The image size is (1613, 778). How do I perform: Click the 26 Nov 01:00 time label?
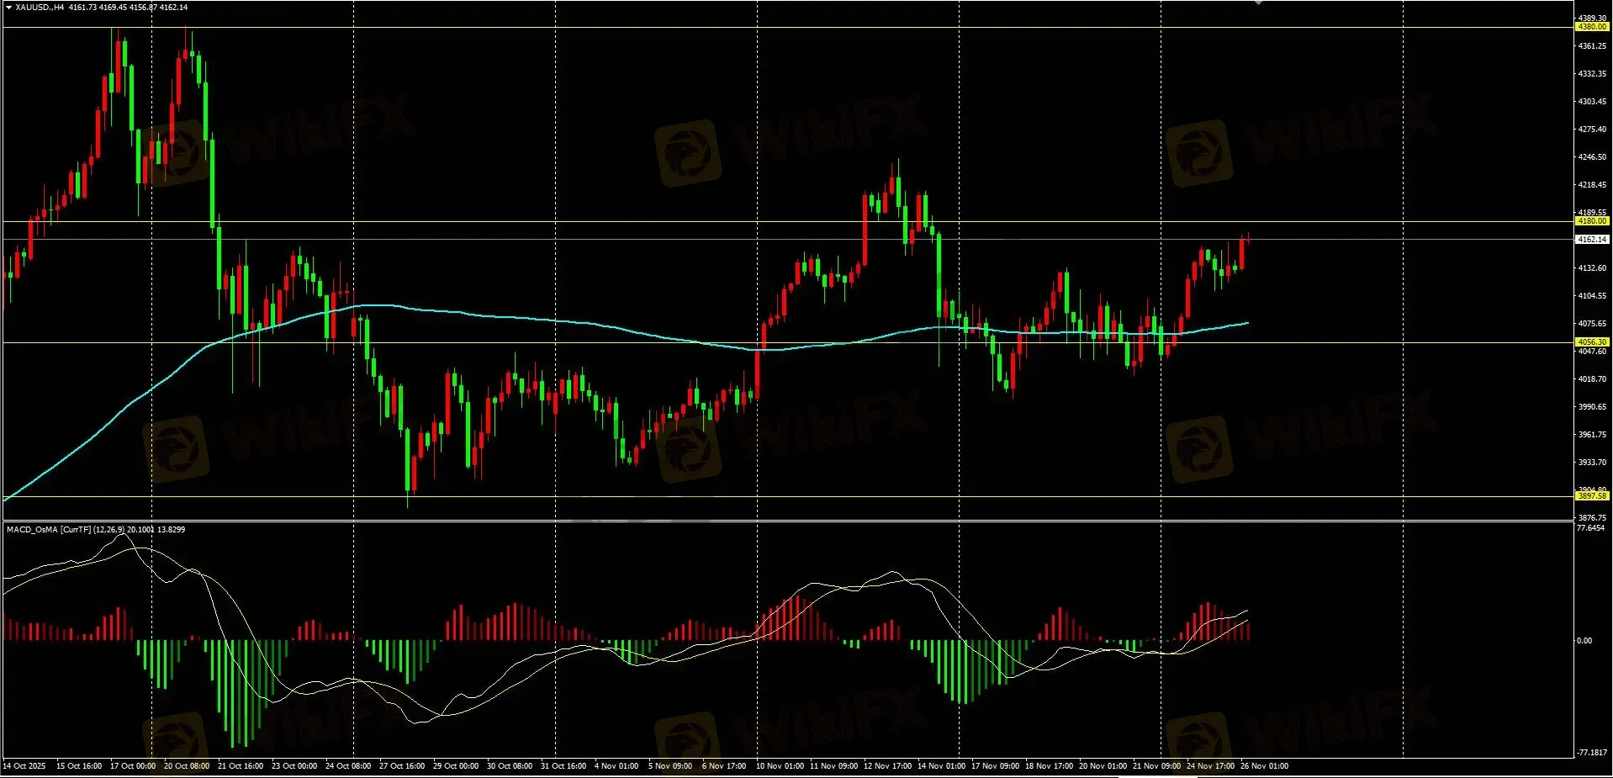point(1264,766)
